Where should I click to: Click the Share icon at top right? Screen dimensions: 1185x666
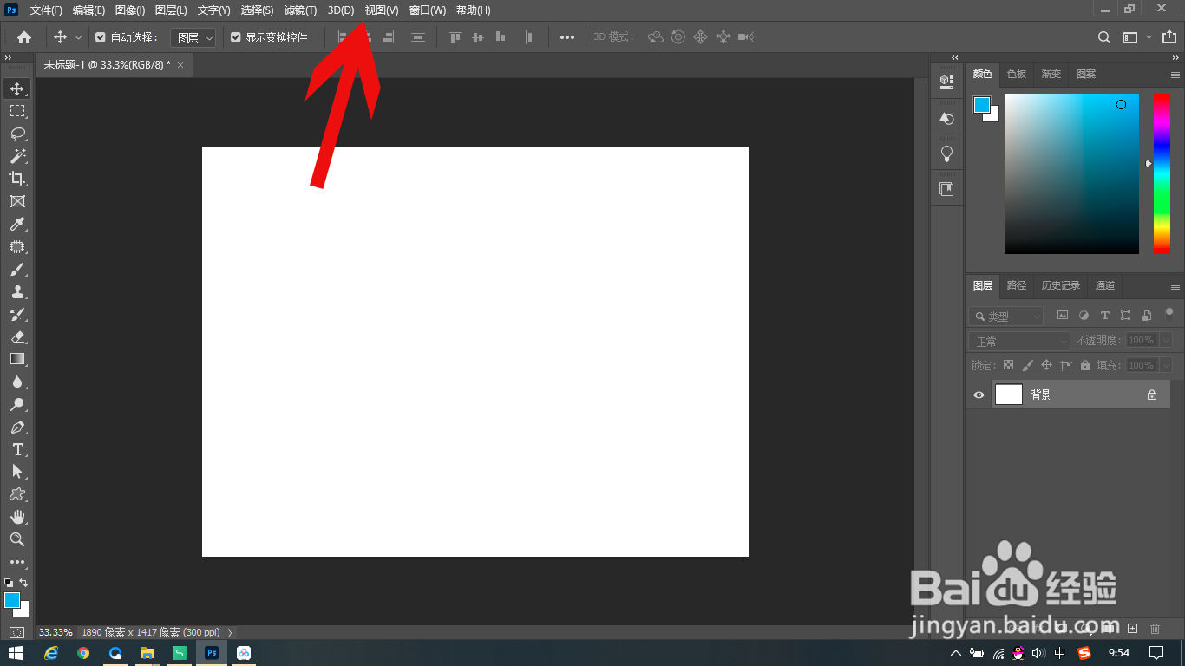point(1169,37)
